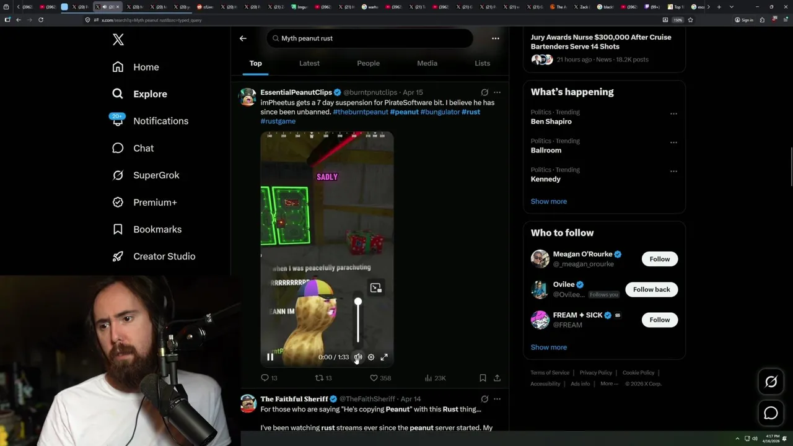Screen dimensions: 793x446
Task: Follow back Ovilee
Action: pos(651,289)
